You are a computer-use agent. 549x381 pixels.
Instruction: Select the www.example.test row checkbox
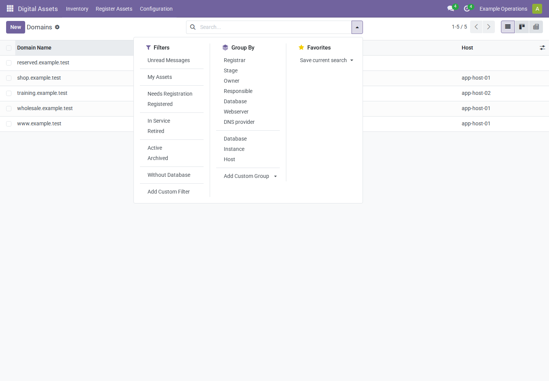(9, 124)
